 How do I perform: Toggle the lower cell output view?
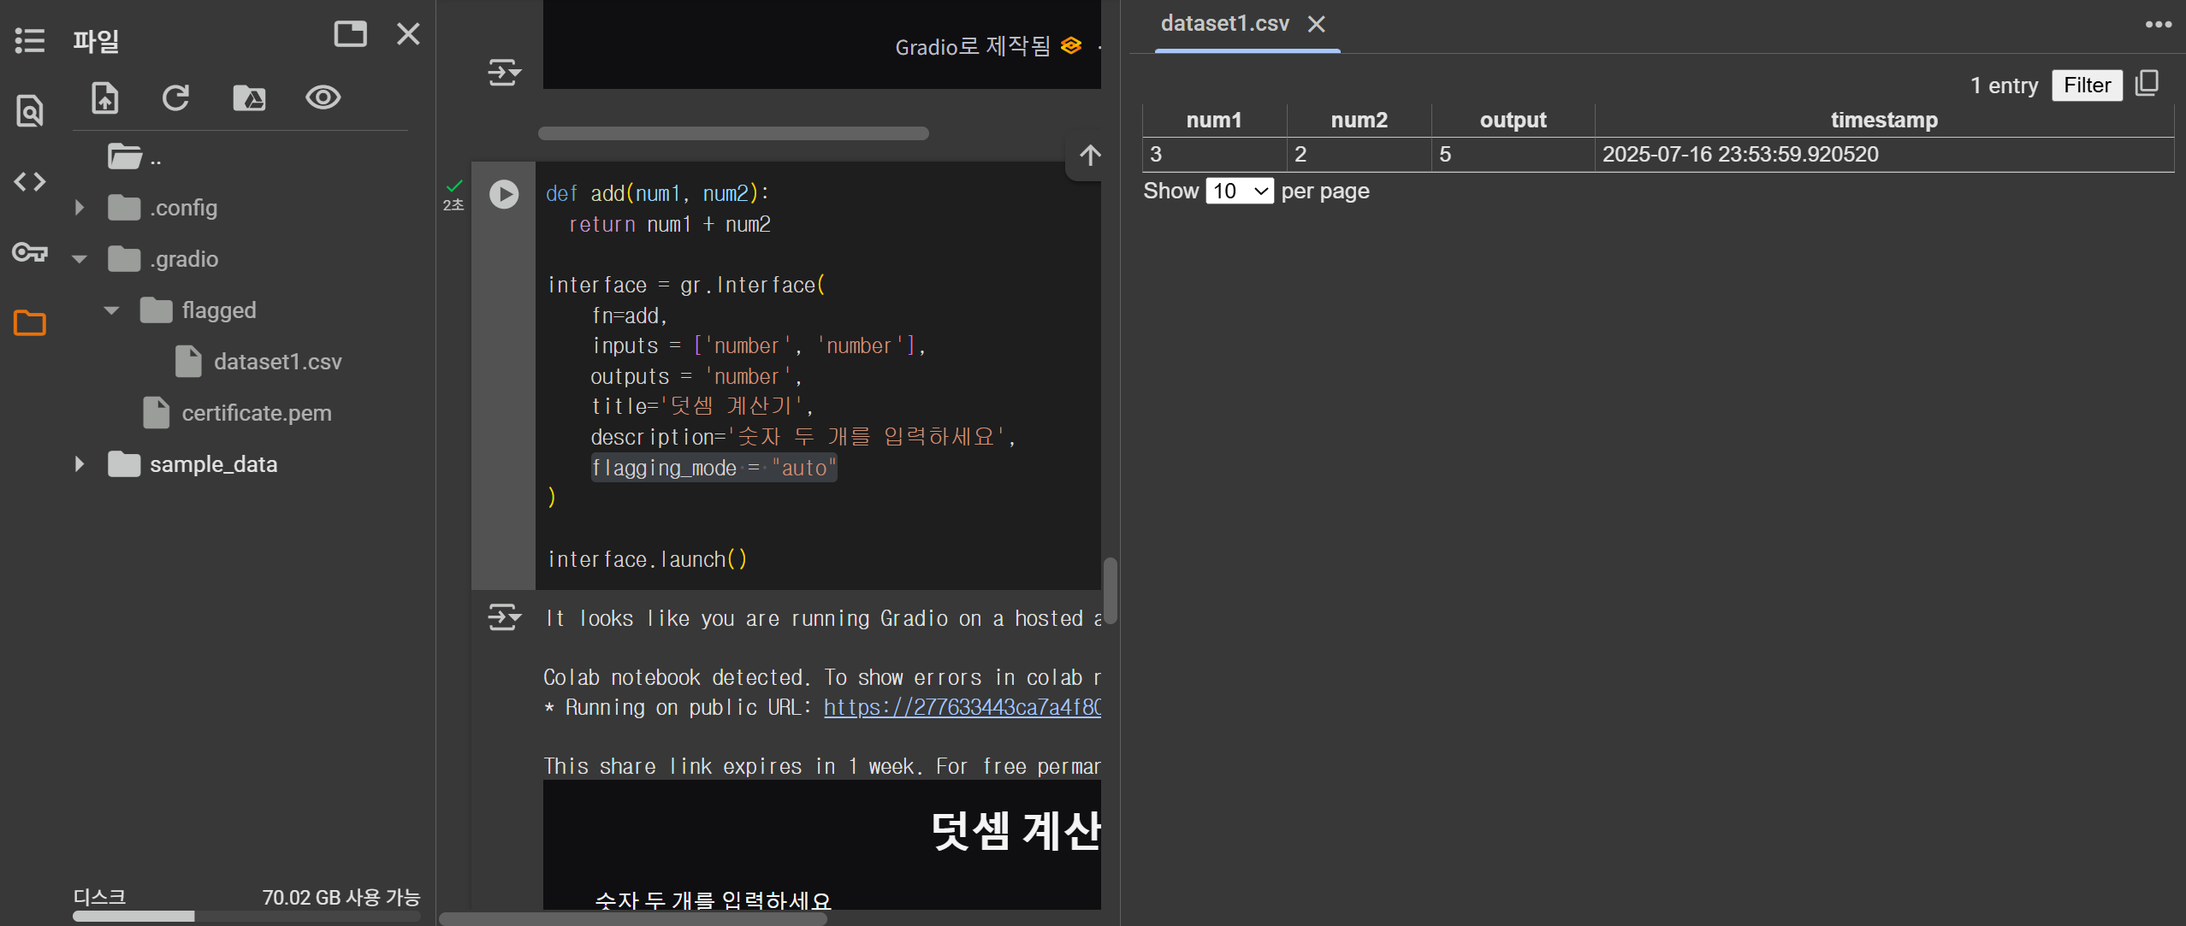pyautogui.click(x=504, y=616)
